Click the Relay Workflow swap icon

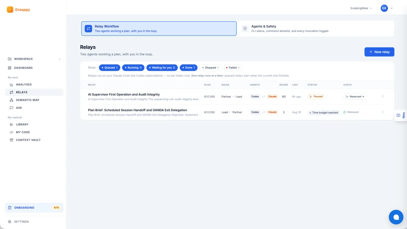coord(88,29)
